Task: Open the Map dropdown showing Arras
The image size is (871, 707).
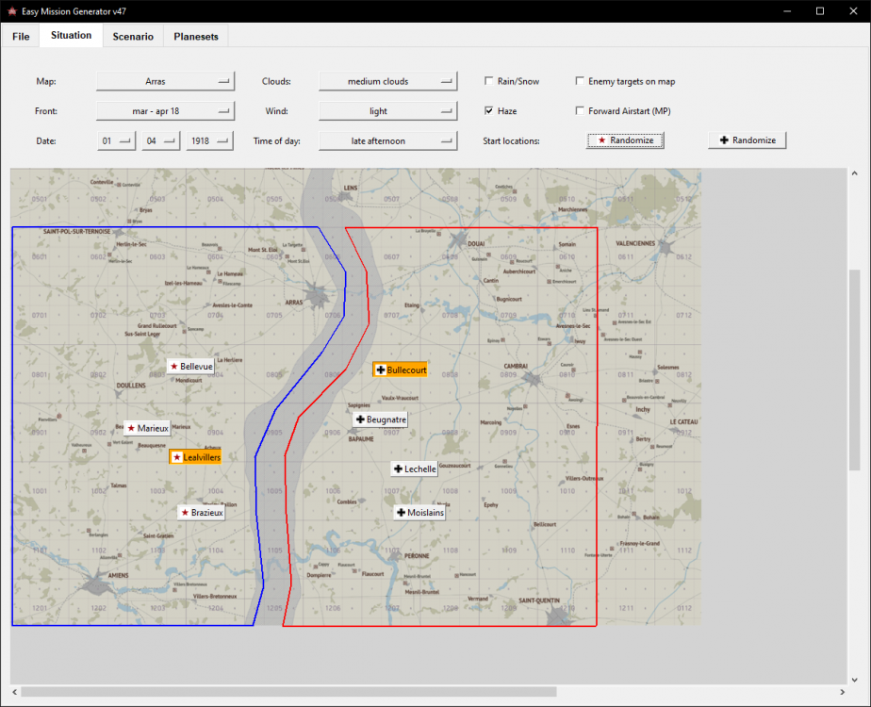Action: tap(164, 82)
